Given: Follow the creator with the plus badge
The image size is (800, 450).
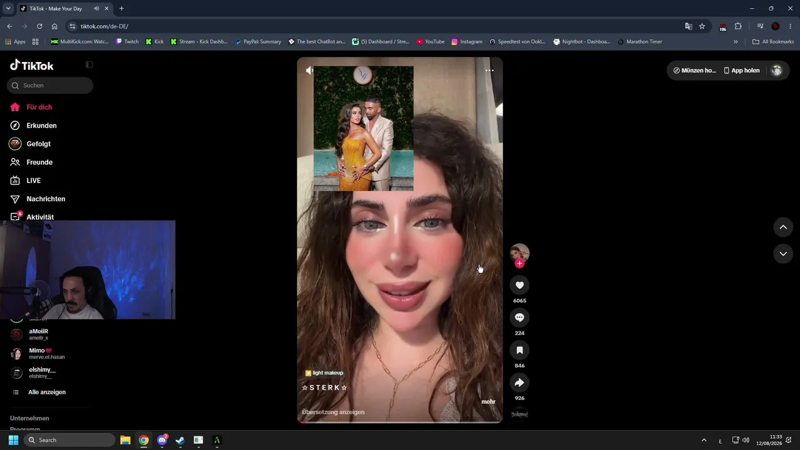Looking at the screenshot, I should click(519, 264).
